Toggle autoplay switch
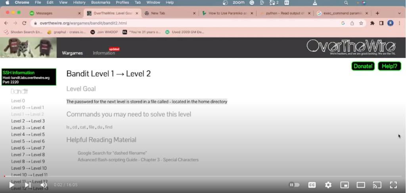This screenshot has height=193, width=406. (294, 185)
